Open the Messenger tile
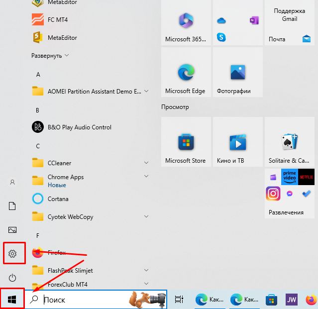This screenshot has height=309, width=318. coord(290,194)
